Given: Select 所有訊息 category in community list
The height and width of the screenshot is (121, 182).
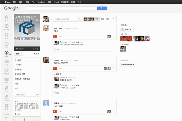Looking at the screenshot, I should click(x=18, y=60).
